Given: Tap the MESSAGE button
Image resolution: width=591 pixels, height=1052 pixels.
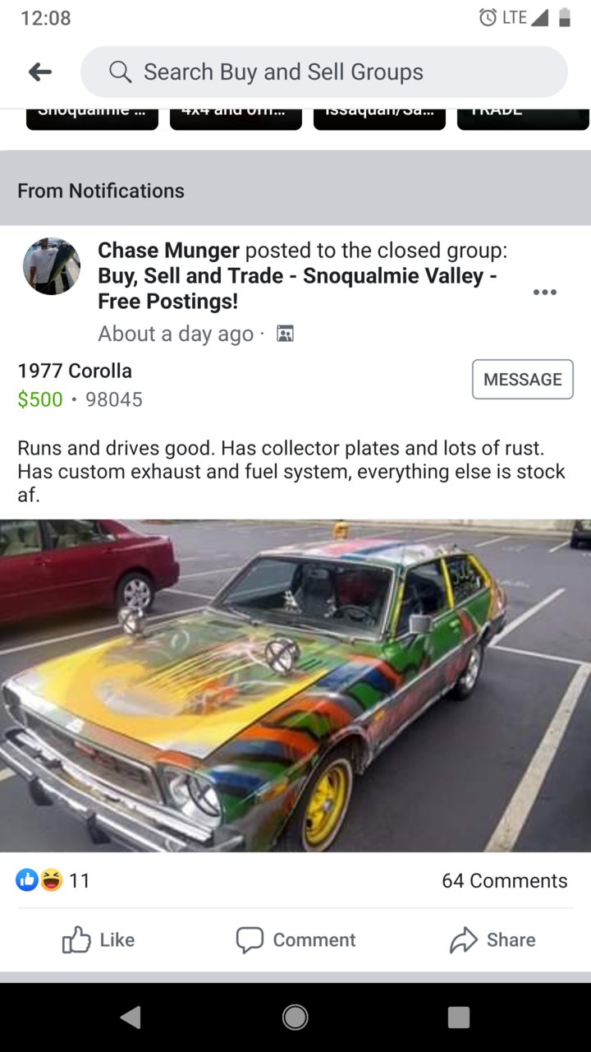Looking at the screenshot, I should point(523,380).
